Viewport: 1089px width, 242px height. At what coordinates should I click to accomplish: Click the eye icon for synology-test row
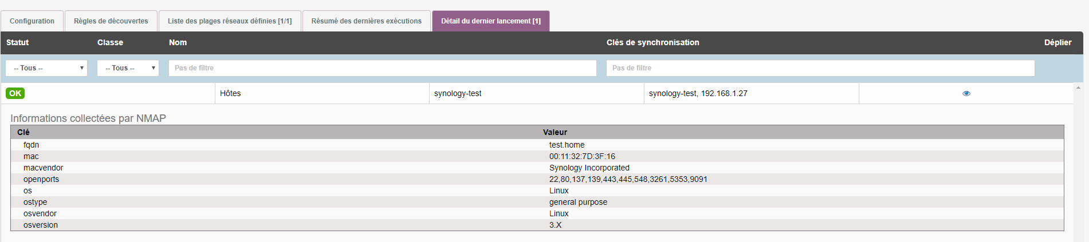click(966, 93)
